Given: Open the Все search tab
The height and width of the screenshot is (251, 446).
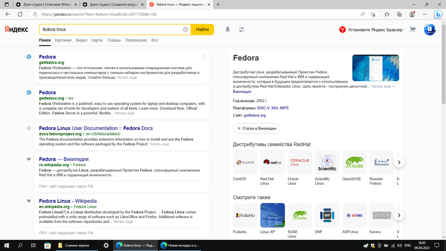Looking at the screenshot, I should 155,40.
